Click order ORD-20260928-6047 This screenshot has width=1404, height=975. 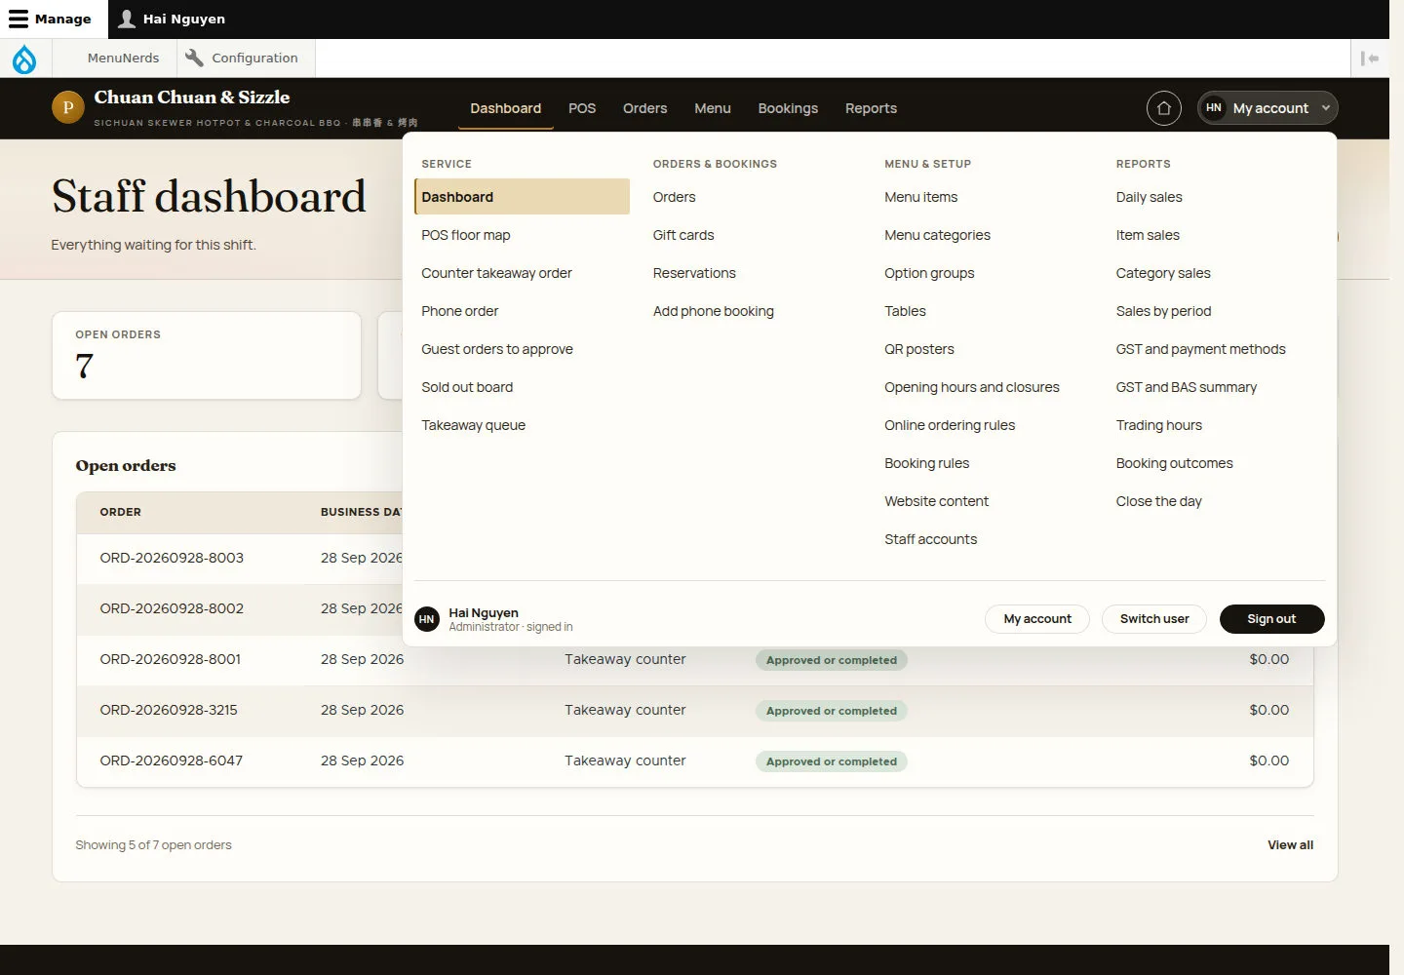pos(172,760)
